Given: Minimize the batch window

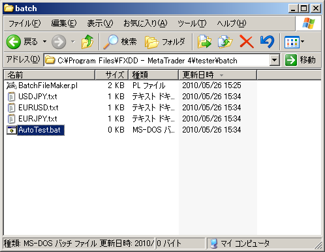Looking at the screenshot, I should pos(293,8).
